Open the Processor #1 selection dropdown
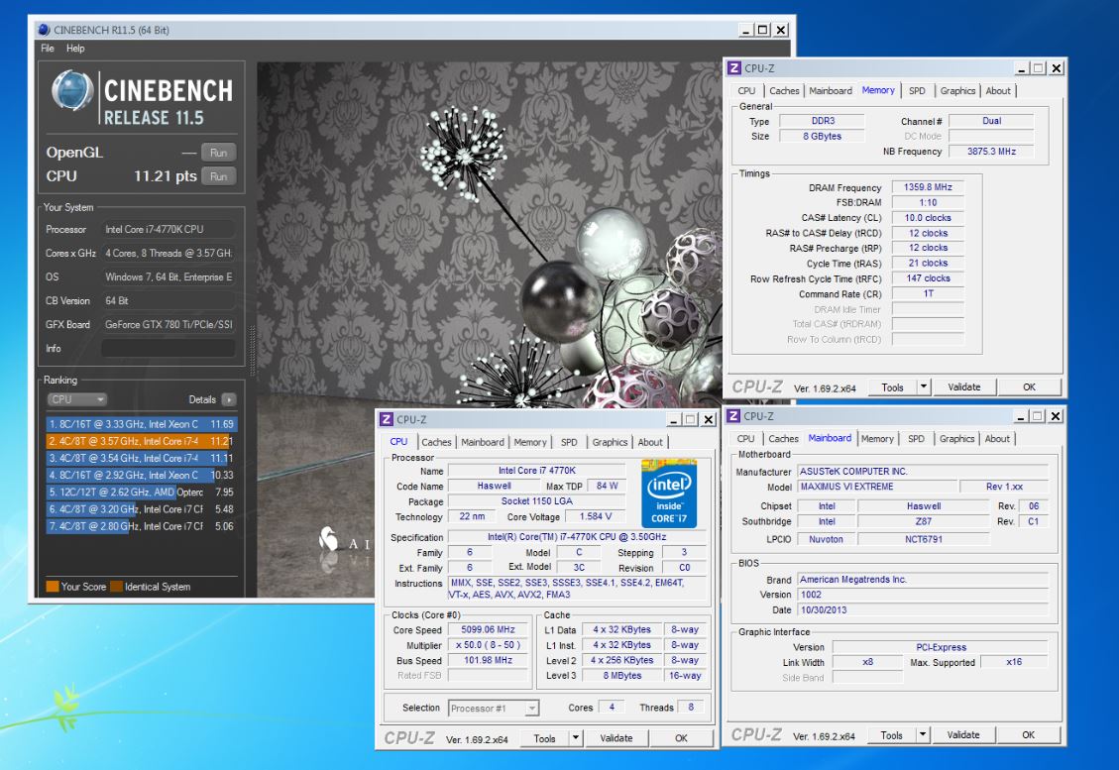Viewport: 1119px width, 770px height. click(494, 708)
